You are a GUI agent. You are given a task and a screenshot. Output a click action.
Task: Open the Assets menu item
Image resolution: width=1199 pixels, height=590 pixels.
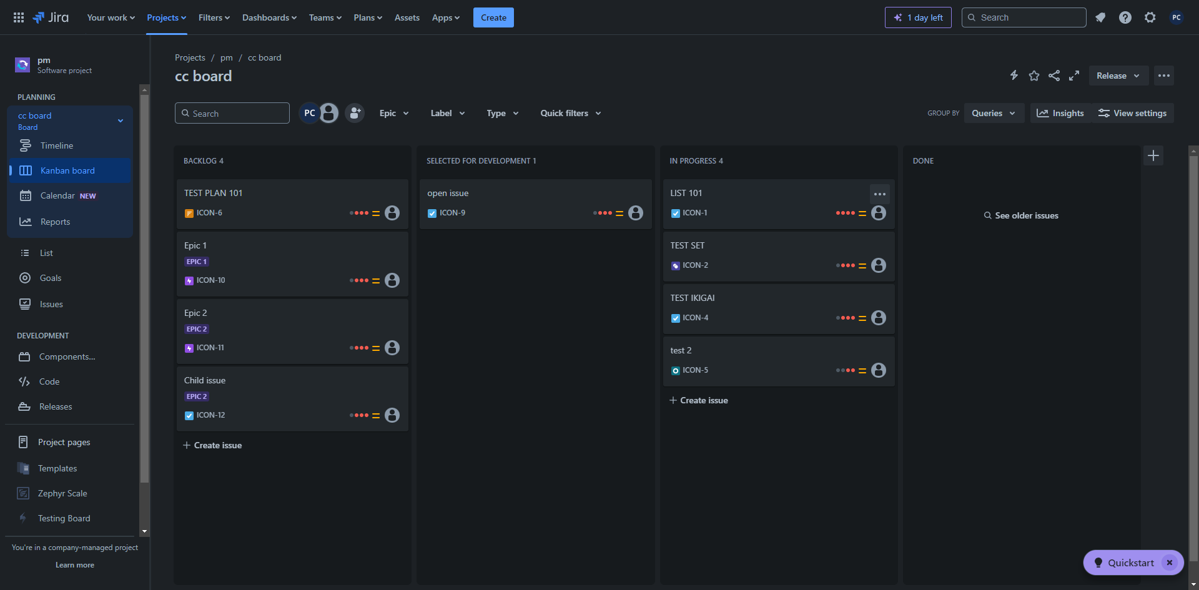coord(407,17)
